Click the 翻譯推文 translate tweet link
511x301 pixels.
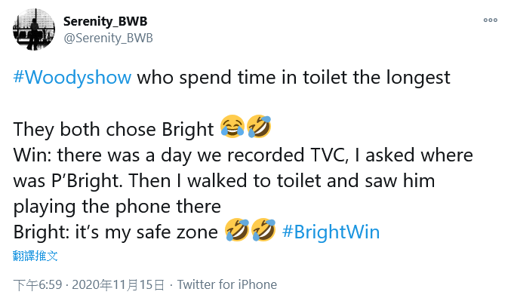pyautogui.click(x=35, y=256)
